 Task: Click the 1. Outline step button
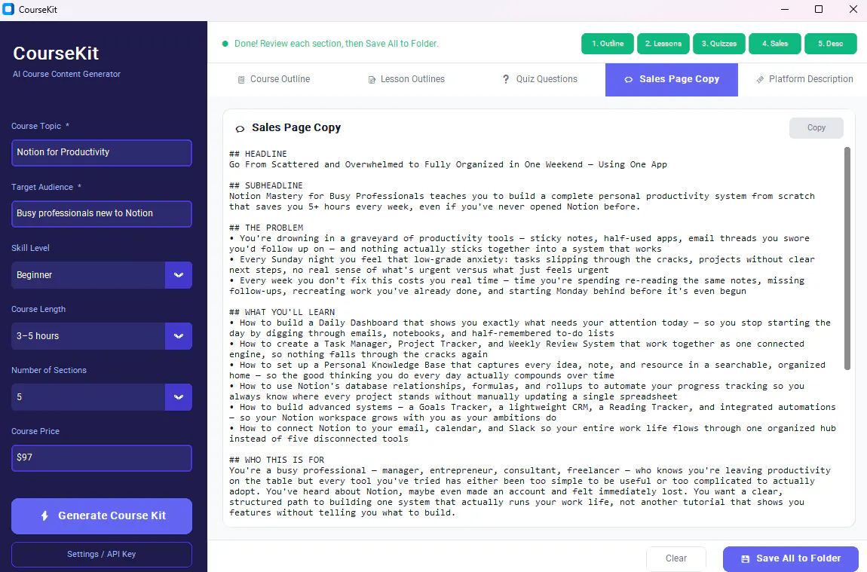pos(608,44)
